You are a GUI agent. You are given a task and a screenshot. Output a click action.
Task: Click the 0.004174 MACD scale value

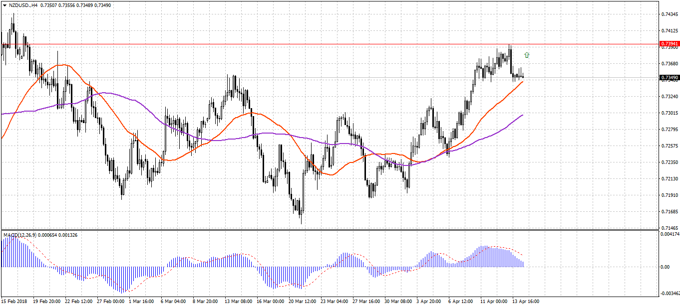click(x=669, y=233)
